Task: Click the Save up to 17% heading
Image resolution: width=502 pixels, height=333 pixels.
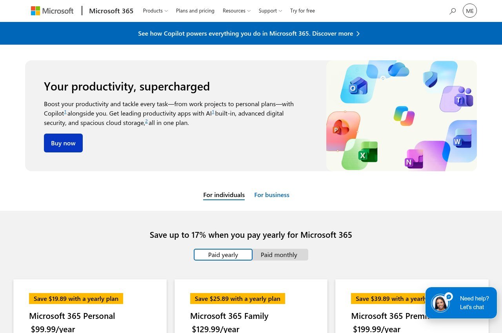Action: pyautogui.click(x=251, y=235)
